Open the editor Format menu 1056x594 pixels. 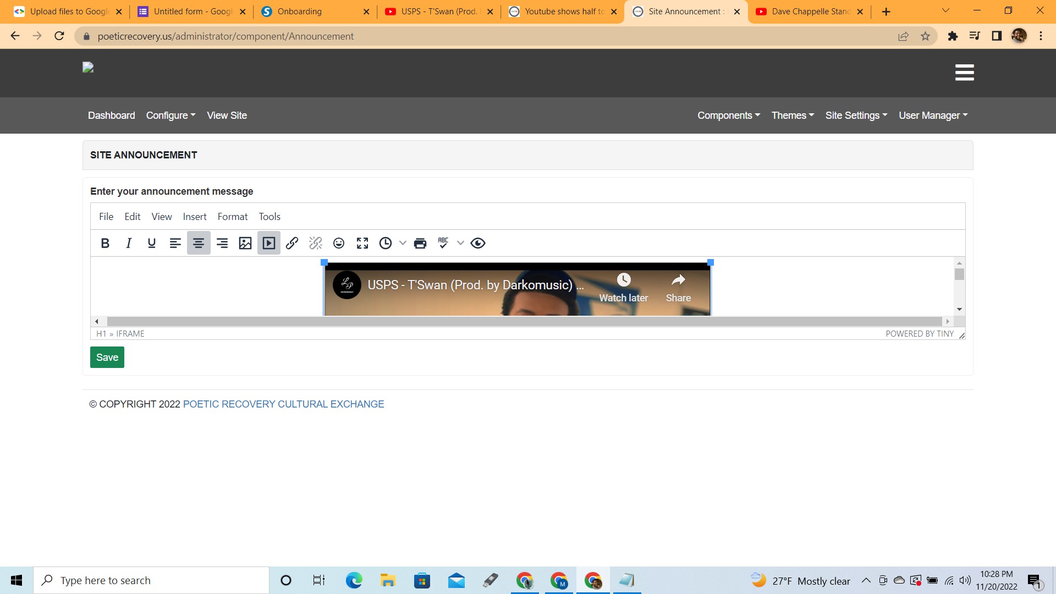232,217
